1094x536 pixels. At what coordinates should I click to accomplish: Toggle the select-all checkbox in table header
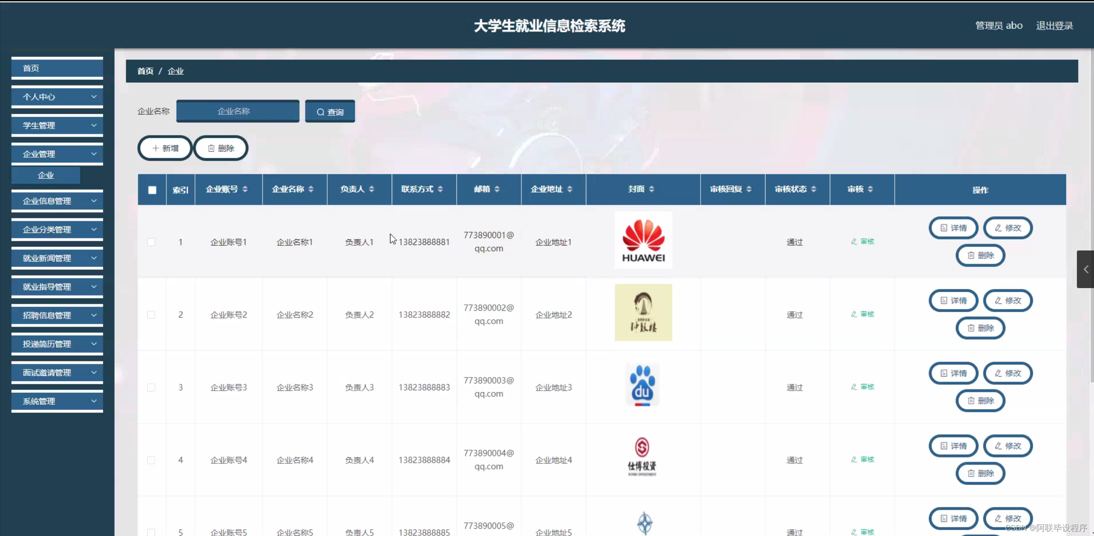click(152, 190)
